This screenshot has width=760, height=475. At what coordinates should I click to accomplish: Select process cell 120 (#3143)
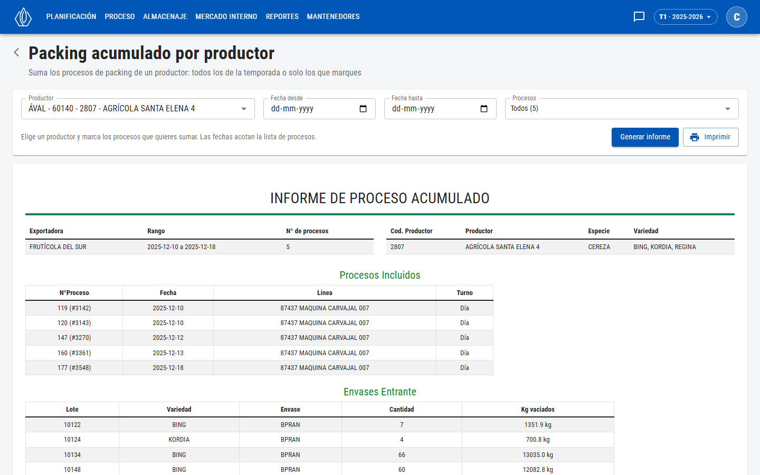(x=74, y=323)
